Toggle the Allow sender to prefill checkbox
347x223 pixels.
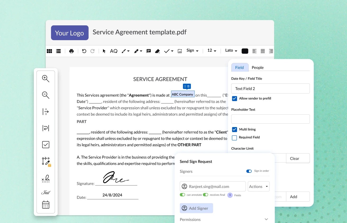tap(234, 99)
